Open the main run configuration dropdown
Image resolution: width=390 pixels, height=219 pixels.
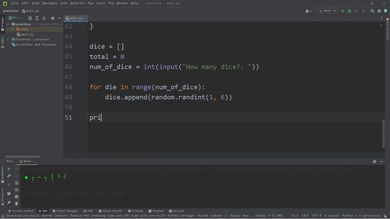327,11
